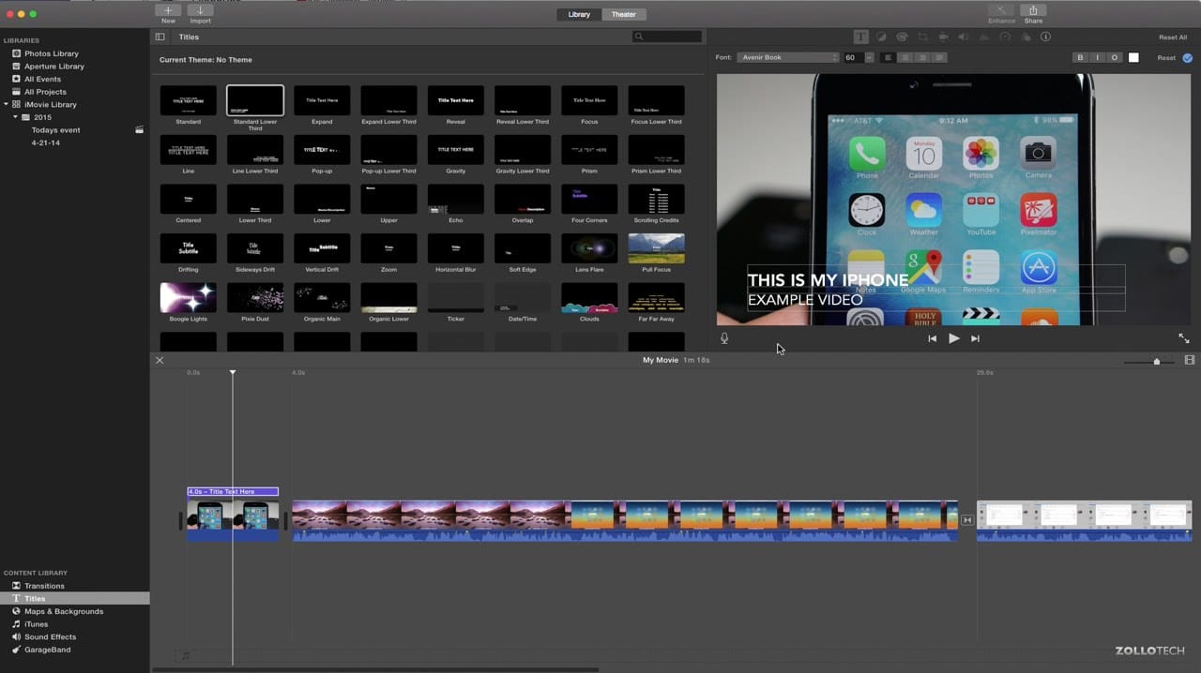Open the Clip Information panel

(1045, 37)
